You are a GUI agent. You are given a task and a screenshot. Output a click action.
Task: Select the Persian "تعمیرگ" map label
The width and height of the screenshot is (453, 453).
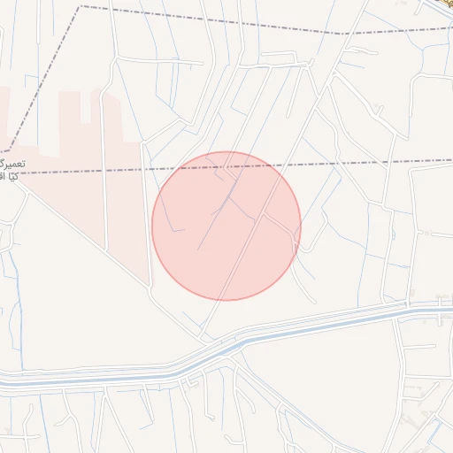(12, 164)
